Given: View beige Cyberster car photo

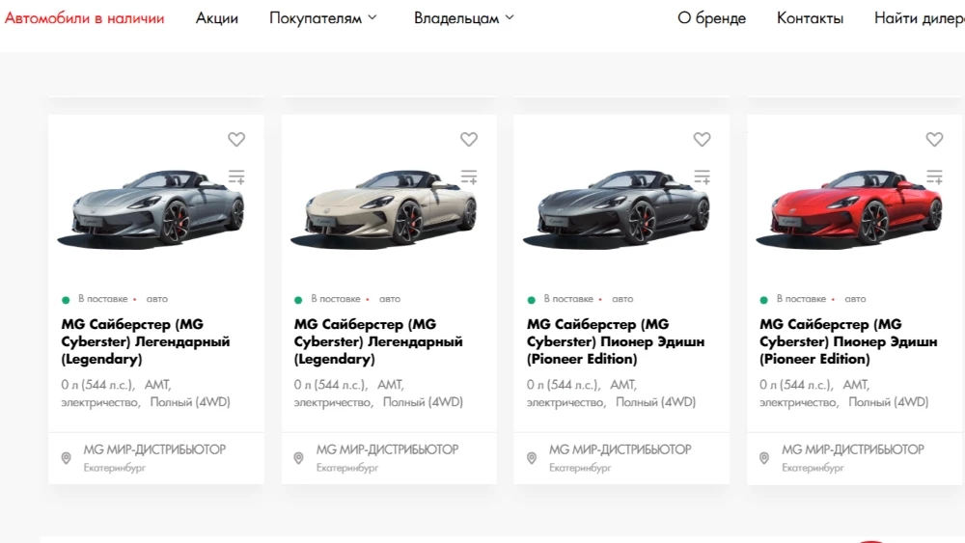Looking at the screenshot, I should tap(384, 209).
